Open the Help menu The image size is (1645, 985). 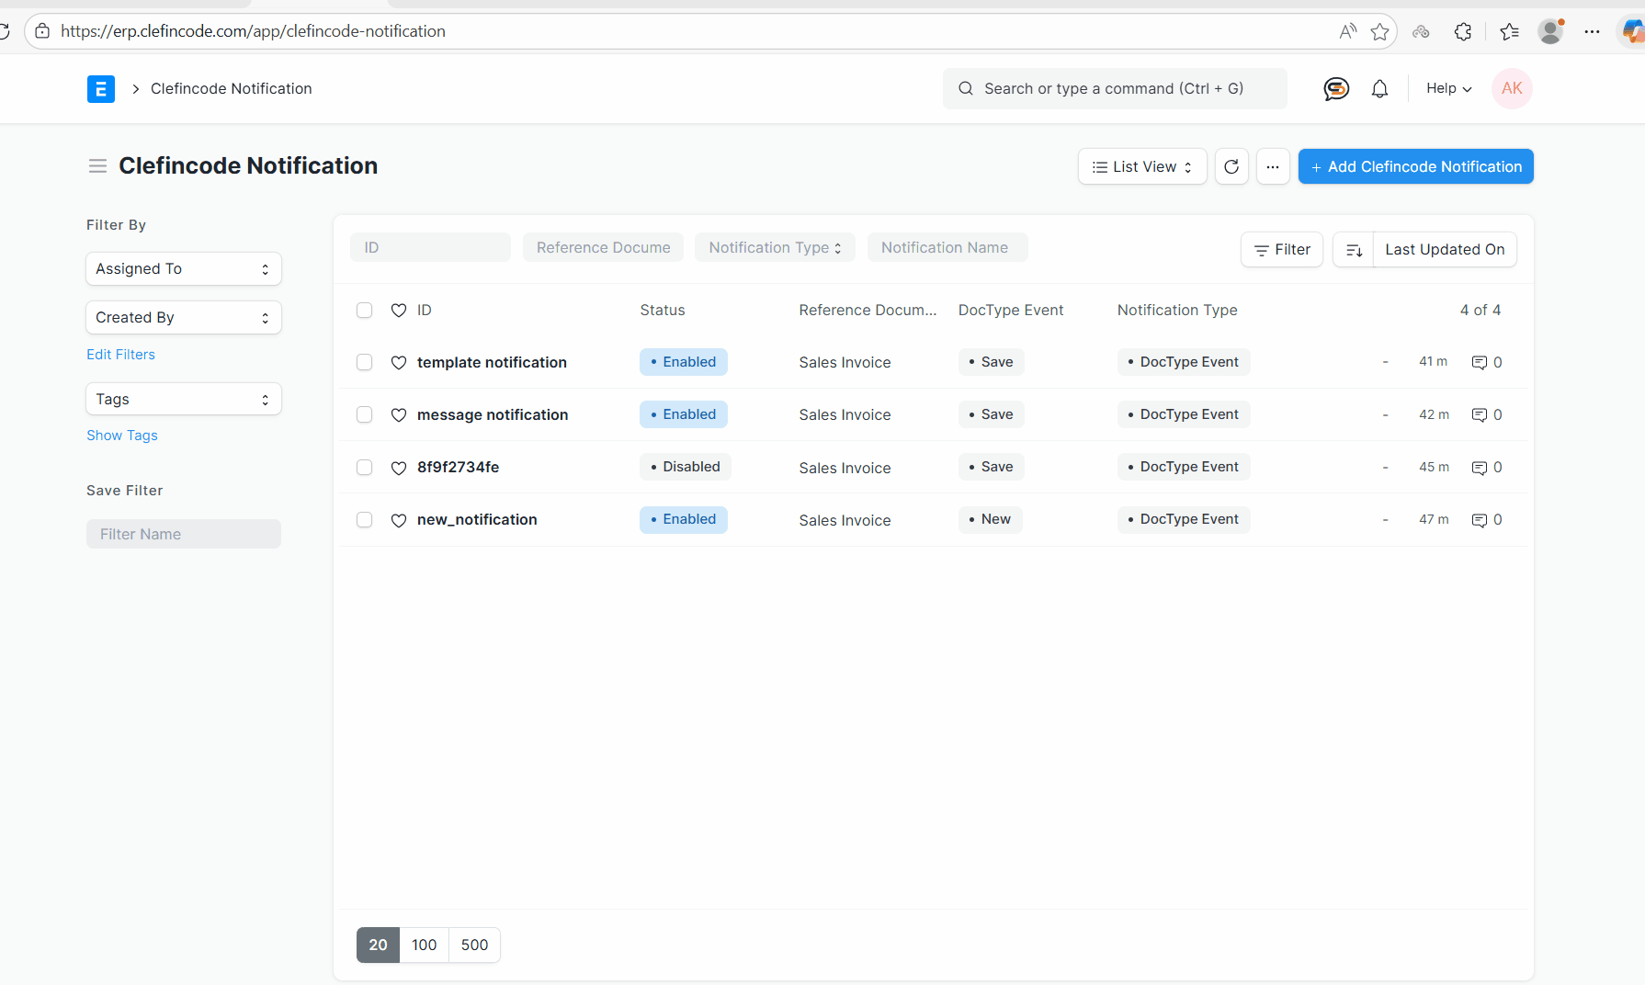click(x=1446, y=88)
